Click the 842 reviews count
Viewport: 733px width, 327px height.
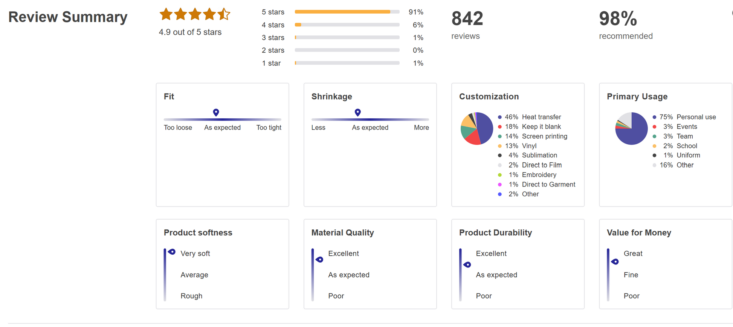click(467, 19)
